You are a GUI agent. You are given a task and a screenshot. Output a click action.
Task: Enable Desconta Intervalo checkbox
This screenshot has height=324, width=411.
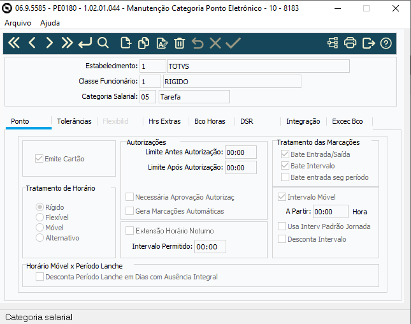[x=282, y=239]
